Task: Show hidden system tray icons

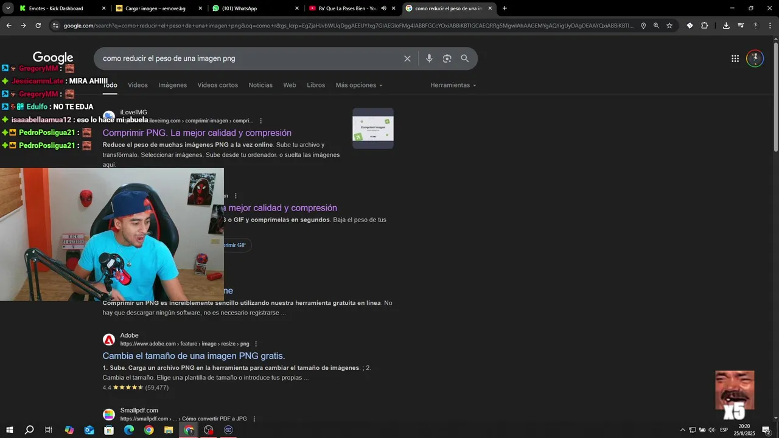Action: coord(682,430)
